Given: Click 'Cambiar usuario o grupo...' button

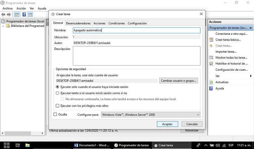Looking at the screenshot, I should [x=178, y=81].
